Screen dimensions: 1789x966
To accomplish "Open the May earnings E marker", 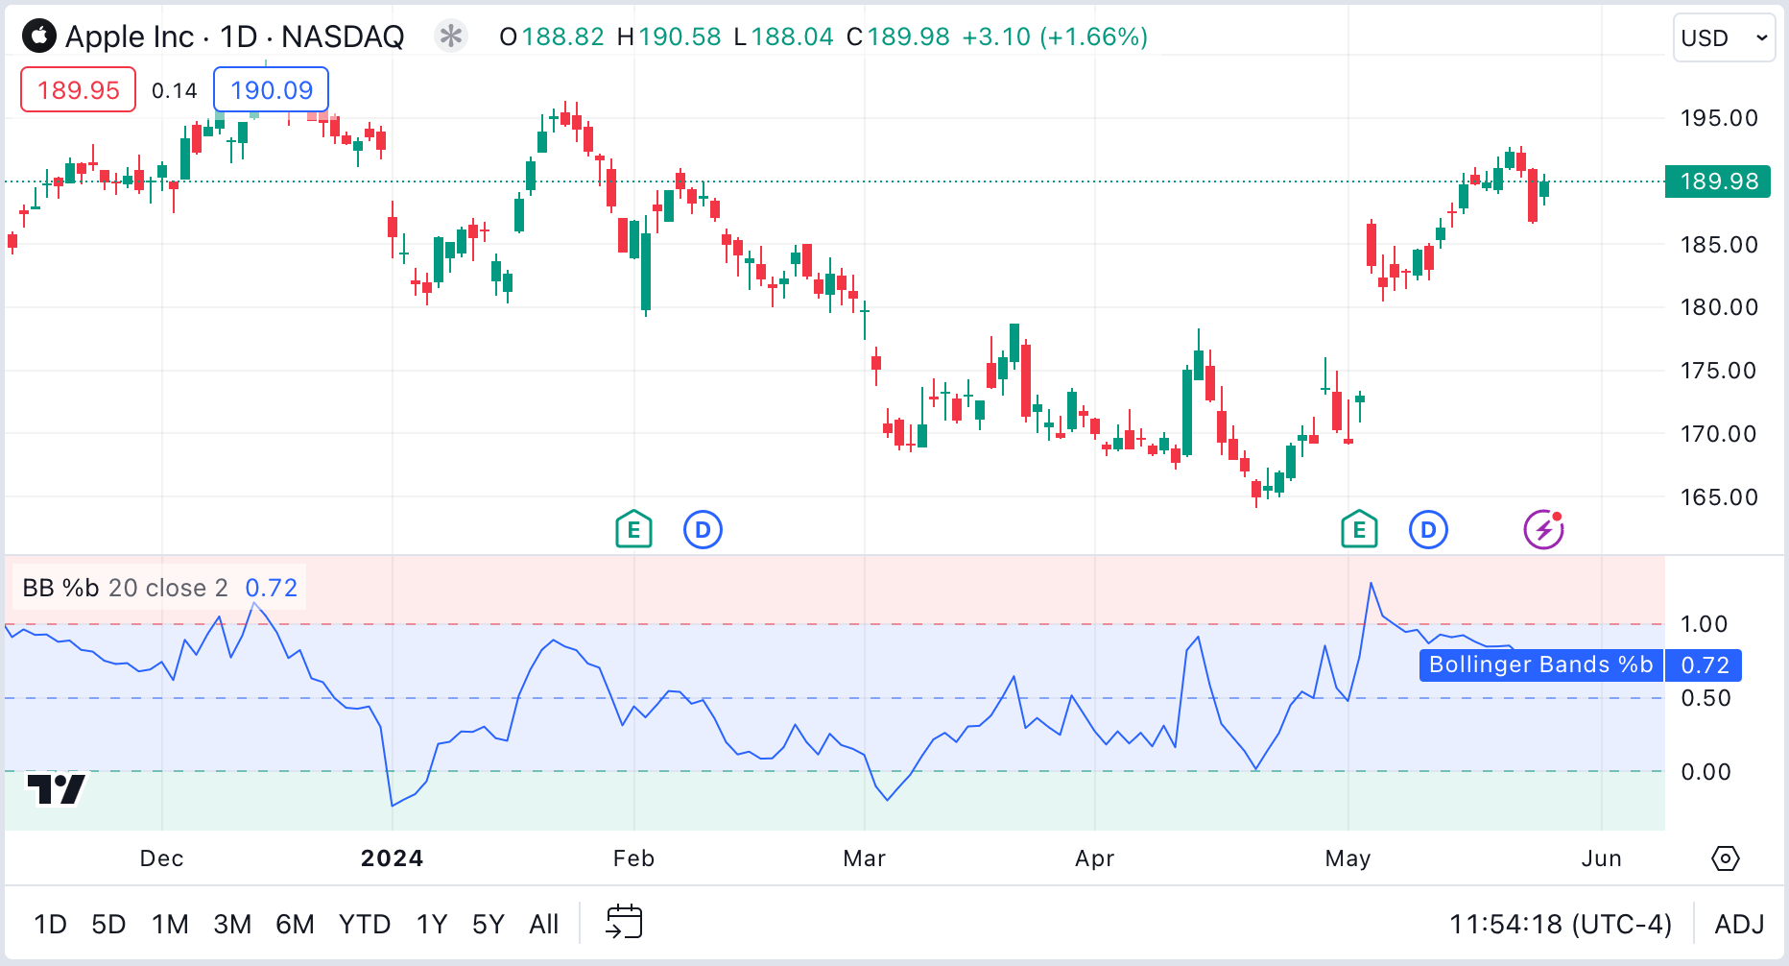I will [x=1359, y=529].
